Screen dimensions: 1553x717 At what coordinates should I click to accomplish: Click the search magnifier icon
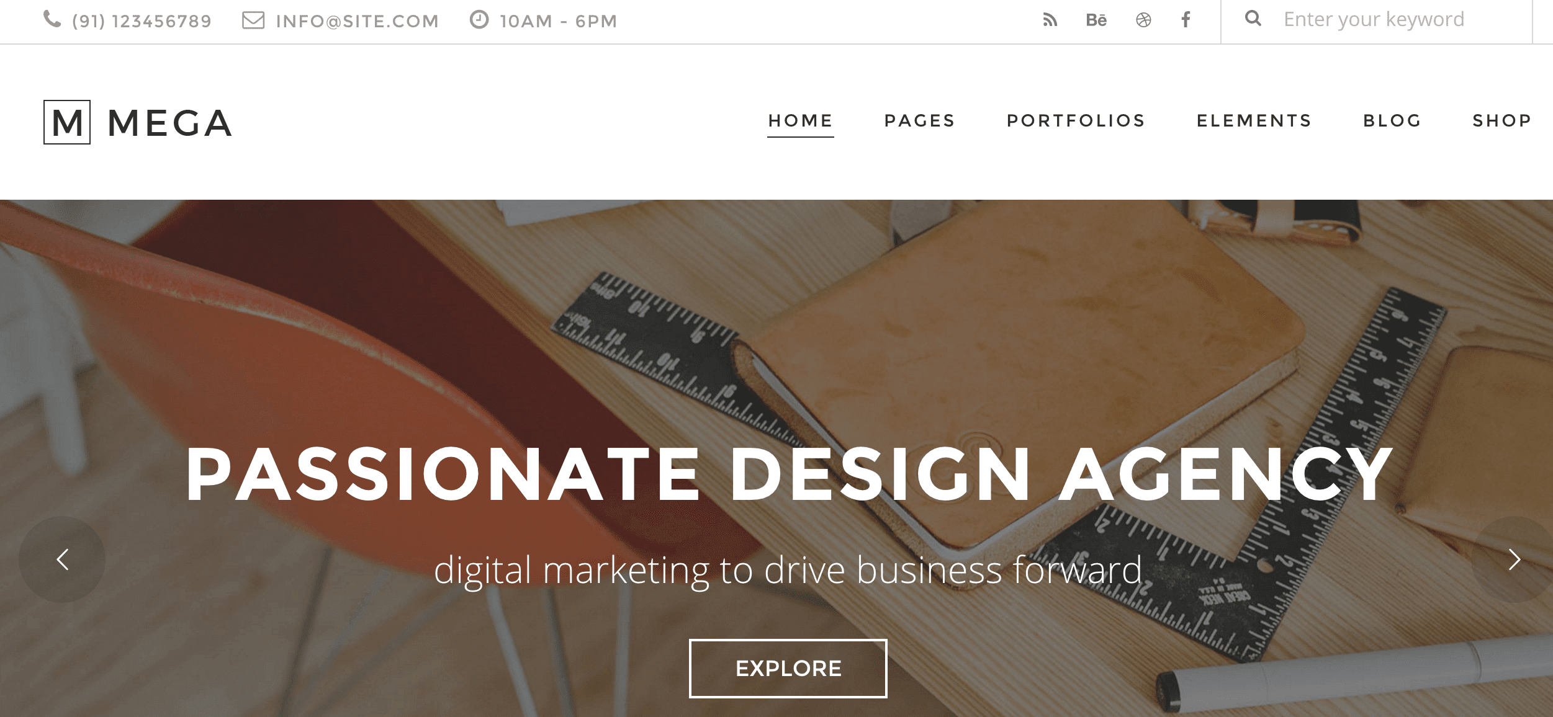pos(1253,19)
